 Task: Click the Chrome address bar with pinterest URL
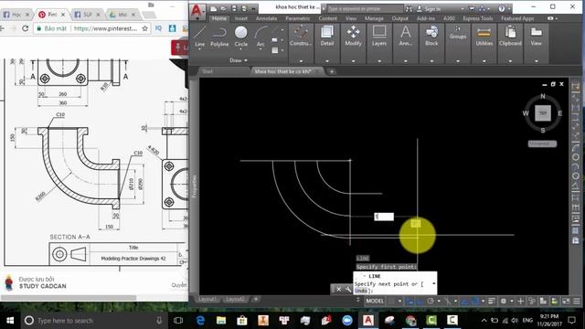coord(91,28)
